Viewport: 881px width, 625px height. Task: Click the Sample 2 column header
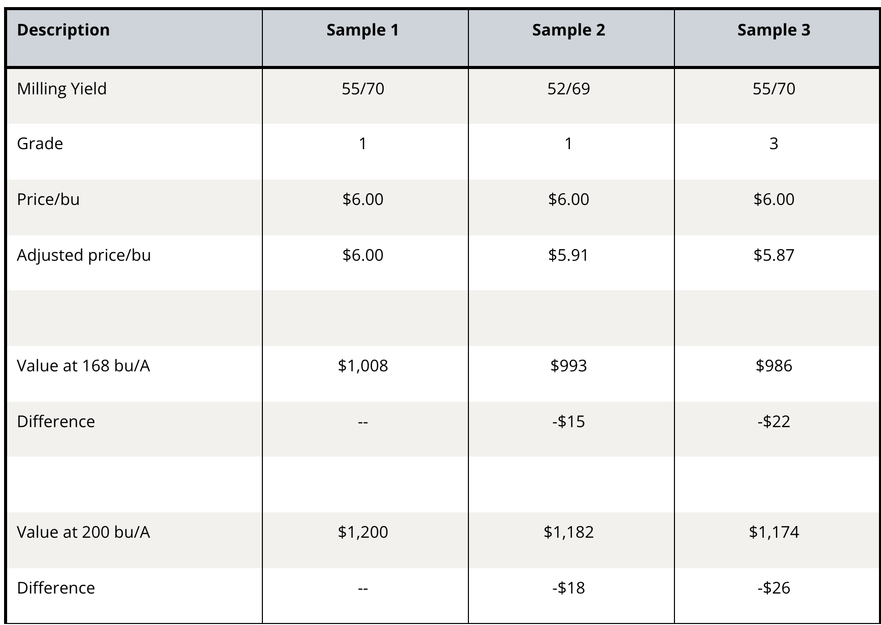tap(568, 30)
